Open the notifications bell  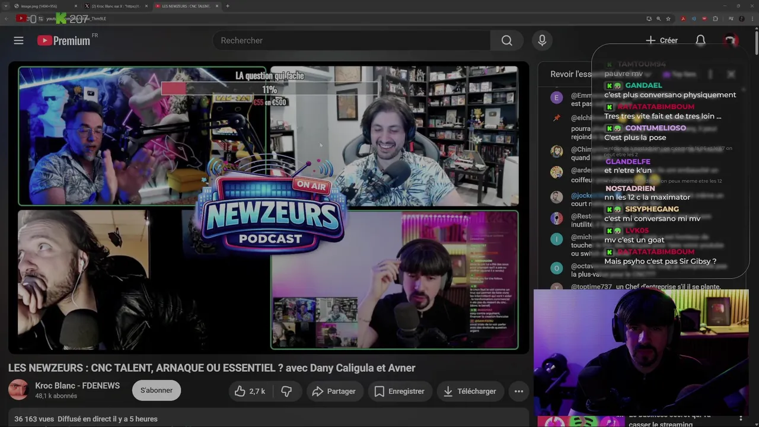(x=700, y=40)
